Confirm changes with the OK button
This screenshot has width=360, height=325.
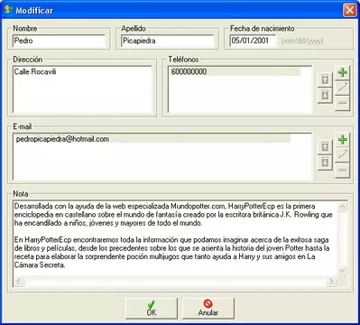click(152, 308)
